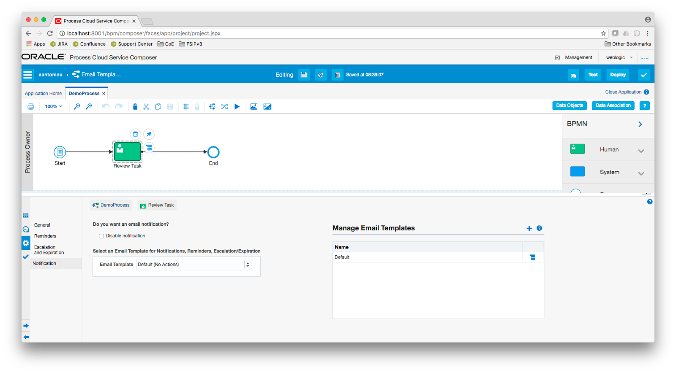Click the globe publish icon beside Editing
676x373 pixels.
point(321,75)
